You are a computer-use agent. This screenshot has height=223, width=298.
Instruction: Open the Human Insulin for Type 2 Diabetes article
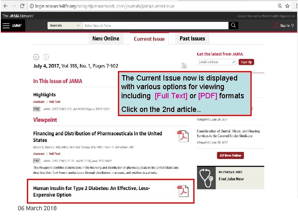(x=91, y=192)
